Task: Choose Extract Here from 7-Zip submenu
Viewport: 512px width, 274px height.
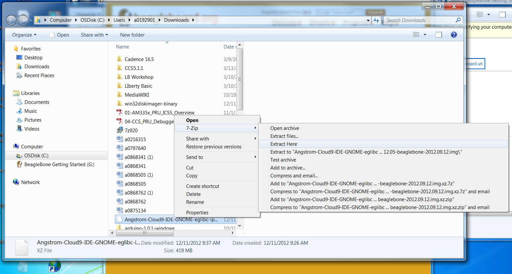Action: pos(284,144)
